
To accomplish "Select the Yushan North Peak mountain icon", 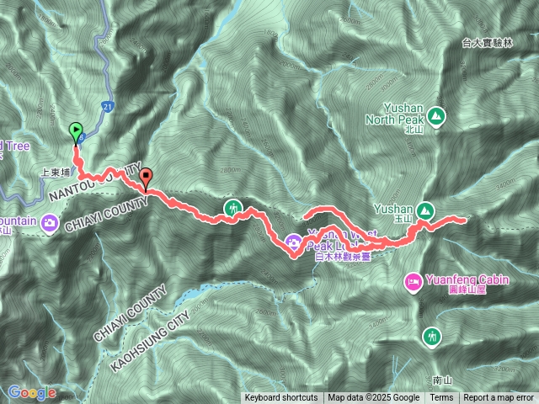I will click(x=436, y=117).
